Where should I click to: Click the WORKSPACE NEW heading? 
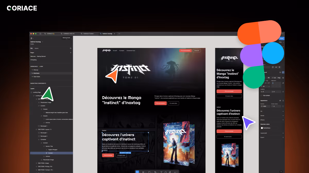coord(37,66)
